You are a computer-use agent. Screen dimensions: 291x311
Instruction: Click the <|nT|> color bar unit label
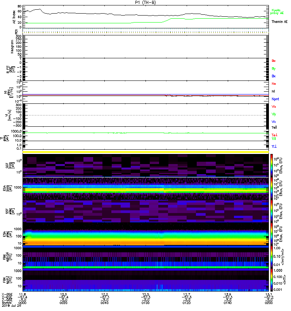pyautogui.click(x=284, y=280)
